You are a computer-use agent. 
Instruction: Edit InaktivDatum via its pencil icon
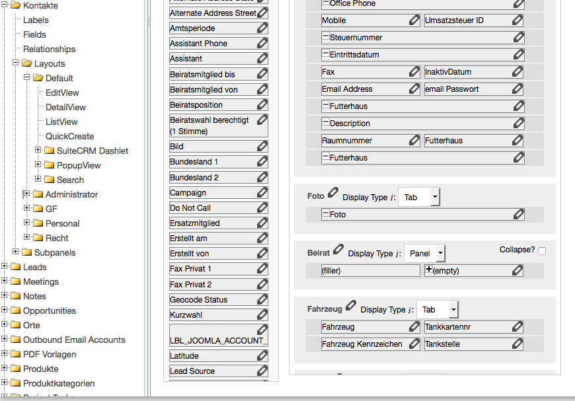click(517, 71)
